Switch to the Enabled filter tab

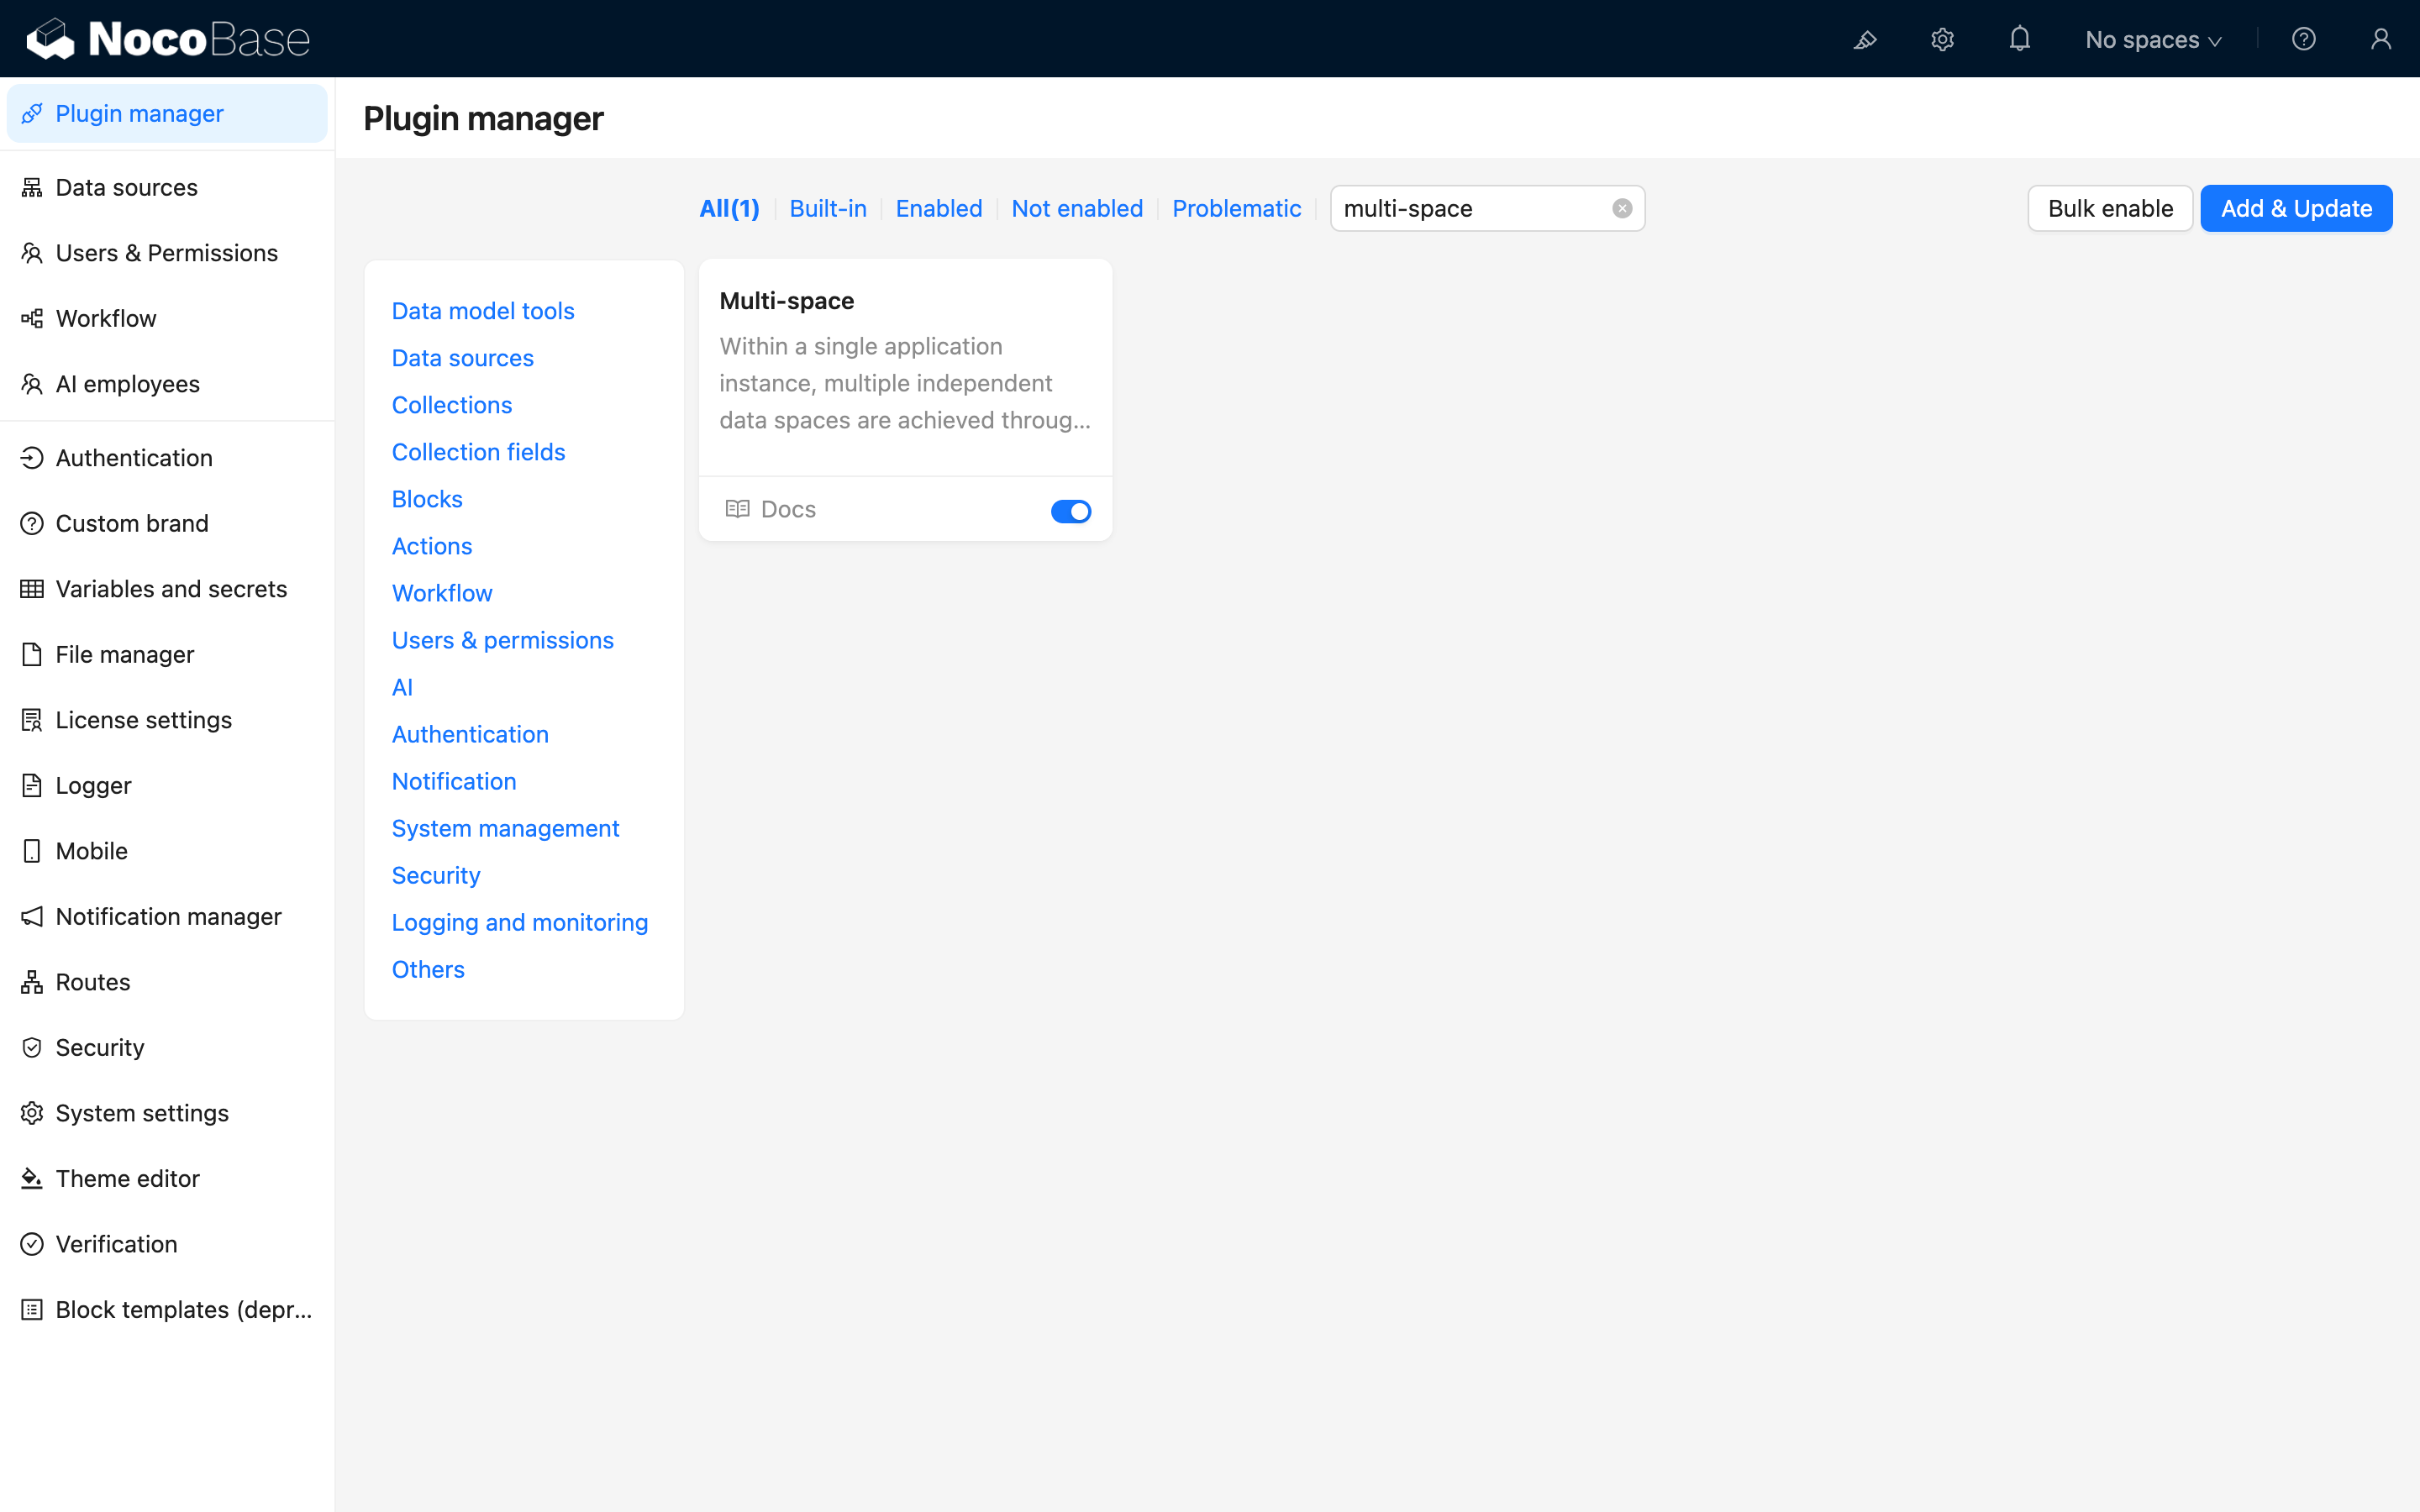click(x=938, y=208)
